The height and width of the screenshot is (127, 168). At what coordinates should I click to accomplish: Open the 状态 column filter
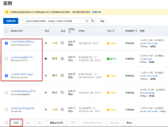click(113, 31)
